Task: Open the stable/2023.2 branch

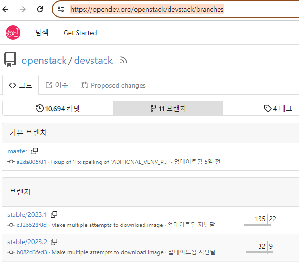Action: 27,242
